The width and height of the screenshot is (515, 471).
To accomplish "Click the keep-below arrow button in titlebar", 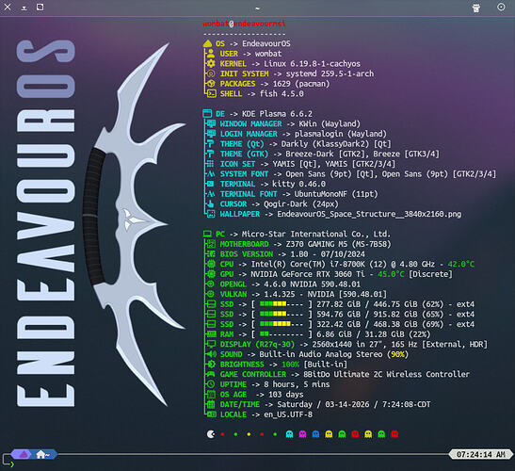I will coord(24,8).
